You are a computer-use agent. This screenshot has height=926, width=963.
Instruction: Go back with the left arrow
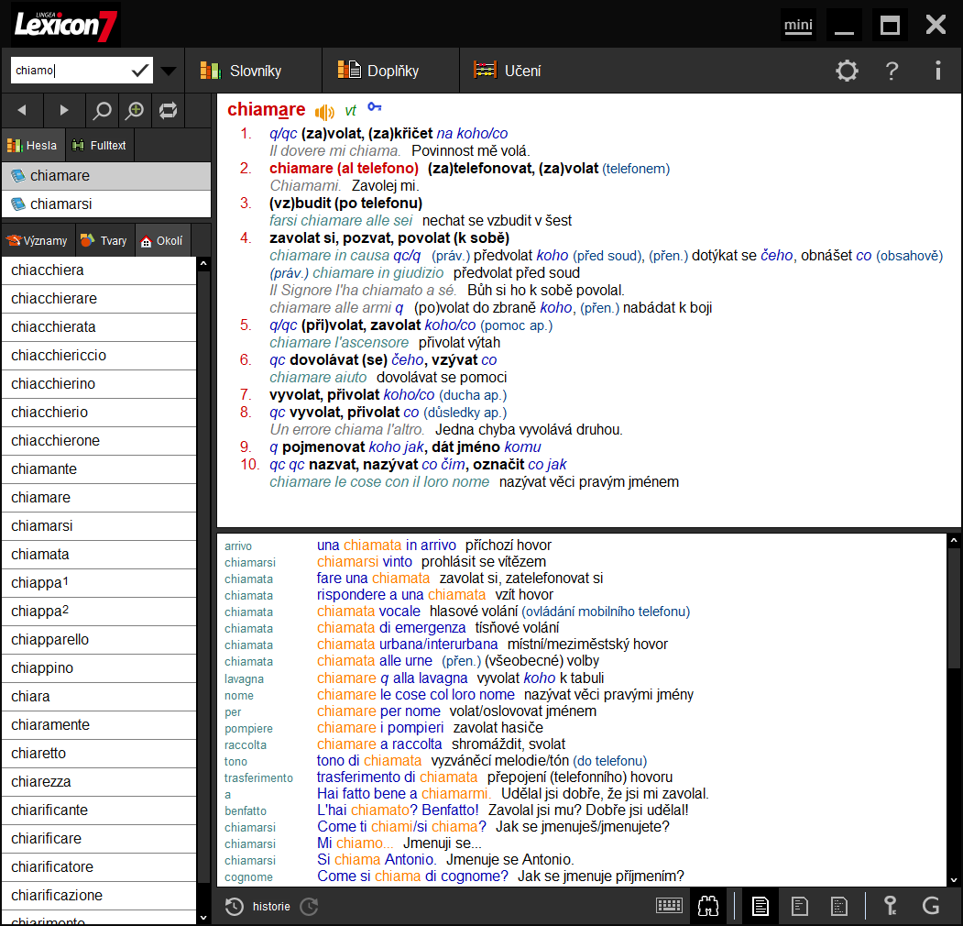(x=22, y=111)
